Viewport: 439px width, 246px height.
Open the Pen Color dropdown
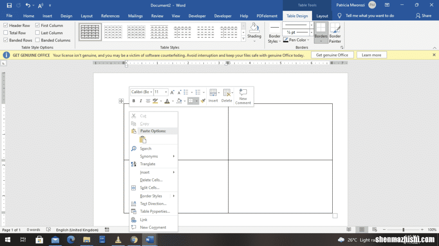point(296,40)
